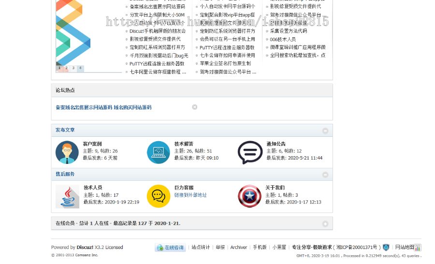
Task: Open Discuz!手机触屏版的朋友会 thread
Action: click(x=158, y=31)
